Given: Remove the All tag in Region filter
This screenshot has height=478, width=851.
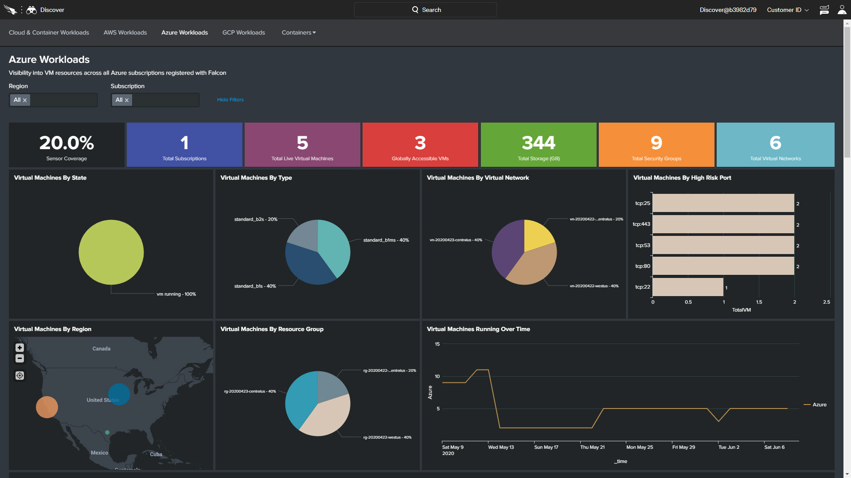Looking at the screenshot, I should tap(25, 100).
